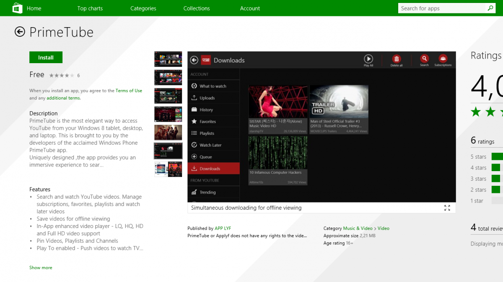Open Collections

pyautogui.click(x=196, y=8)
